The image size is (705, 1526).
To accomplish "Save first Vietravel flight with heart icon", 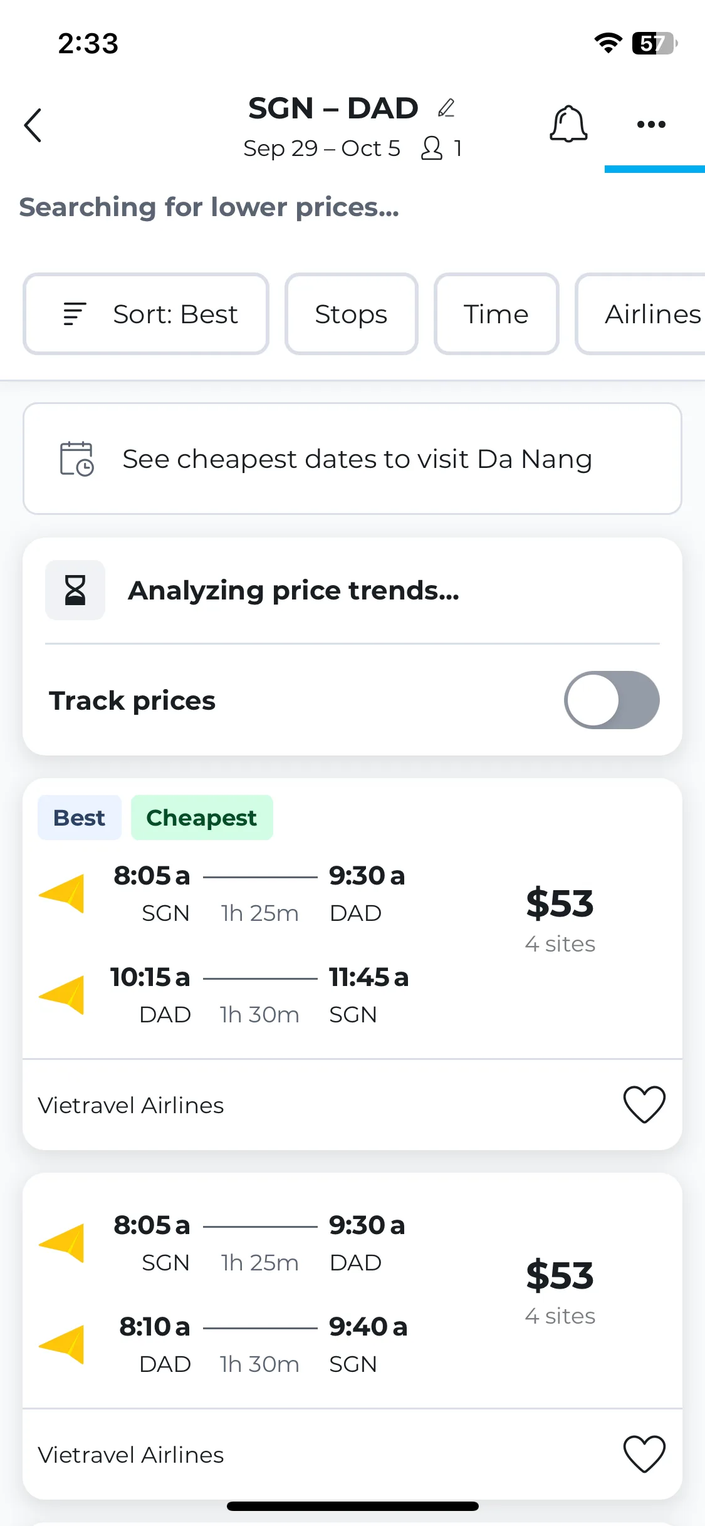I will pos(644,1104).
